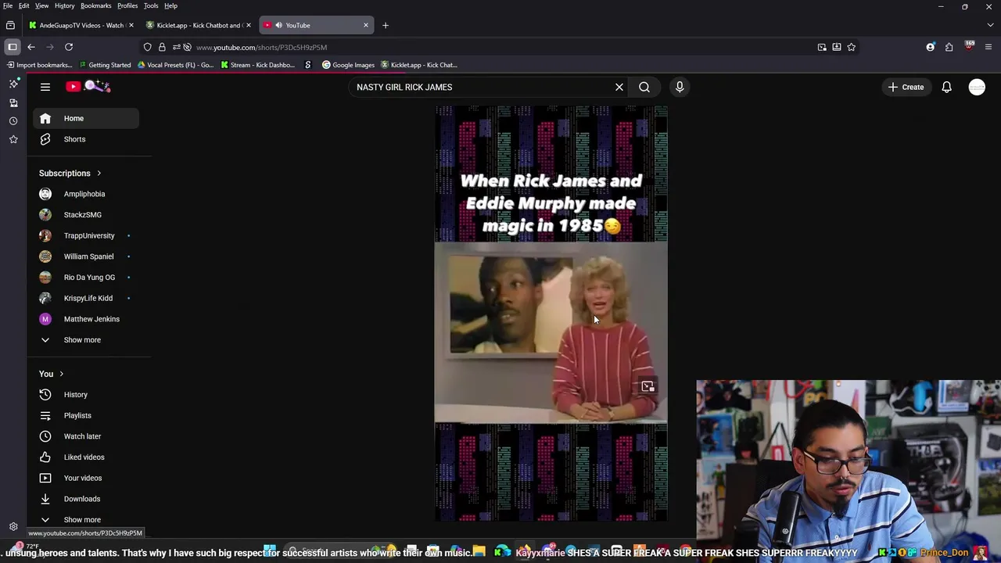Expand the You section chevron
Viewport: 1001px width, 563px height.
pyautogui.click(x=61, y=374)
